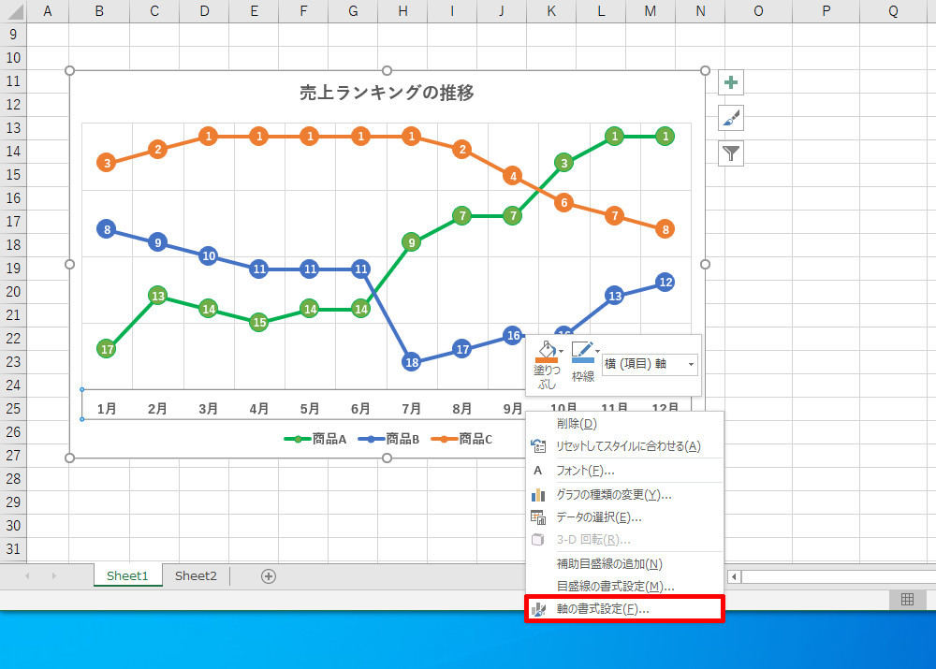Click the 7月 axis label
This screenshot has height=669, width=936.
411,409
